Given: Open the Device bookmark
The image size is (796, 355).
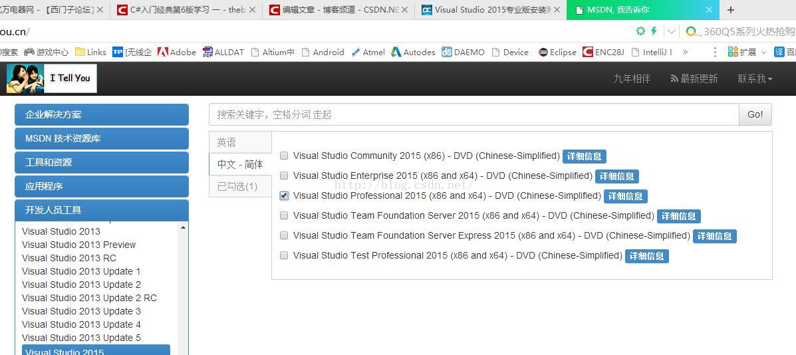Looking at the screenshot, I should (x=510, y=52).
